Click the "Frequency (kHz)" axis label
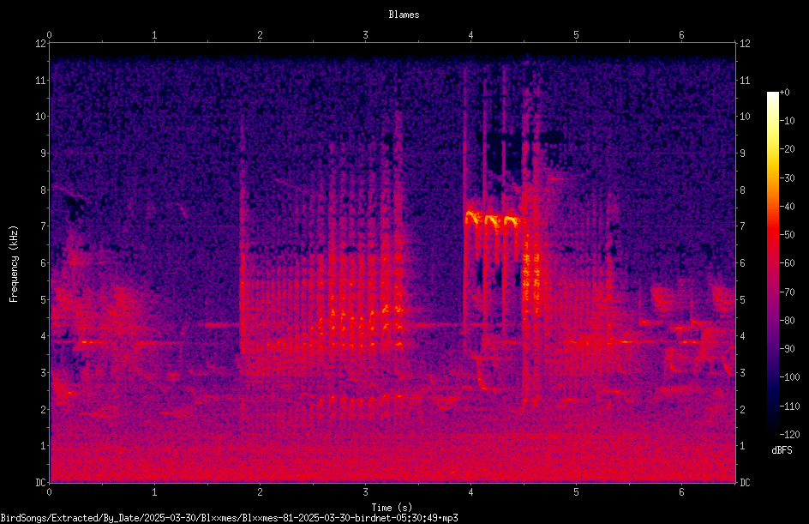809x524 pixels. (x=14, y=264)
